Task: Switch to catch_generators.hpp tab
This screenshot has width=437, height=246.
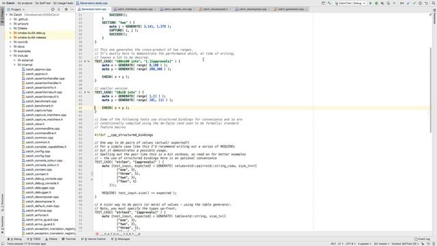Action: click(290, 9)
